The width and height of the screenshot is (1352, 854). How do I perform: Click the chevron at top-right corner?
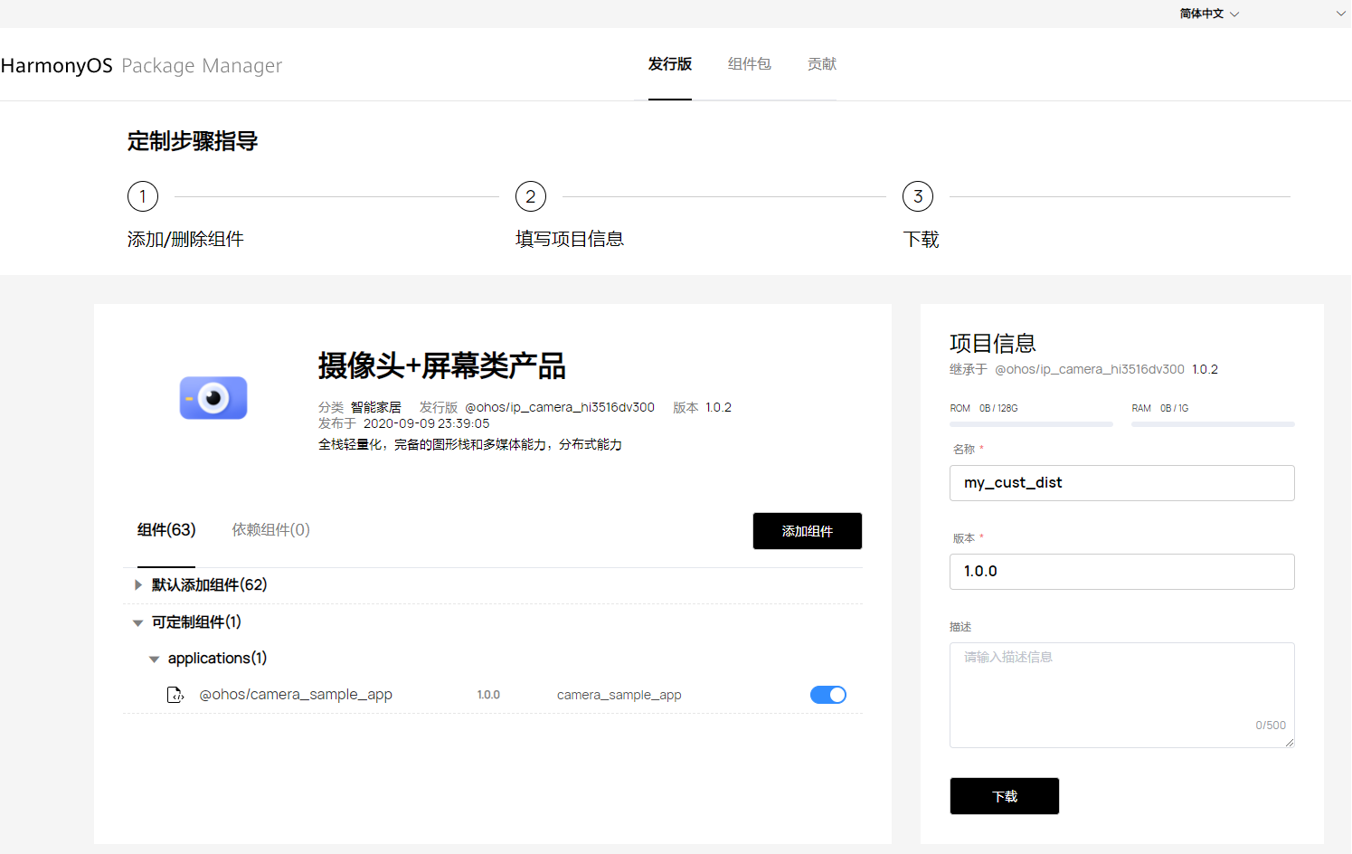click(1341, 14)
